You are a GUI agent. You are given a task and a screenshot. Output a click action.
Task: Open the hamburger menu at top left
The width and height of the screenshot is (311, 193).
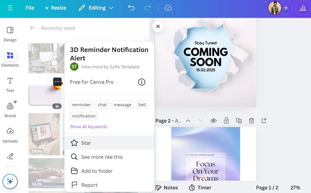click(x=10, y=8)
